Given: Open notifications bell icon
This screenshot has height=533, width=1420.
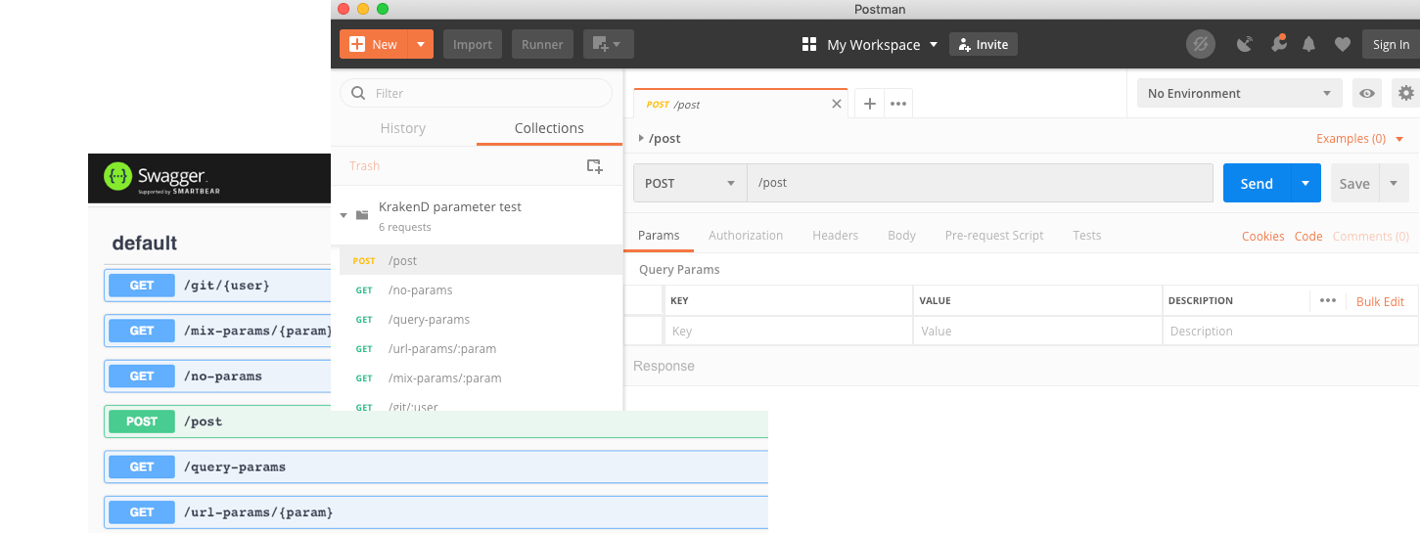Looking at the screenshot, I should [x=1309, y=44].
